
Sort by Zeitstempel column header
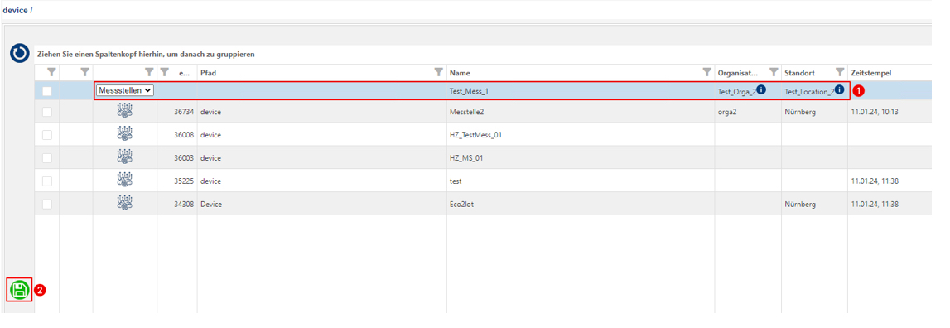(870, 73)
